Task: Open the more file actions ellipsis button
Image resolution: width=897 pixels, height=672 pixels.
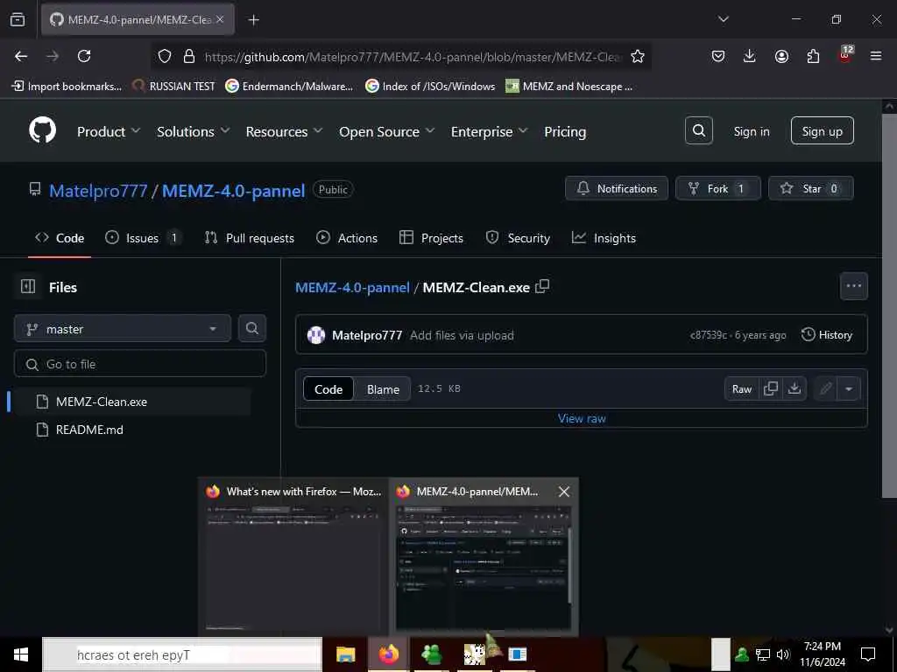Action: coord(853,286)
